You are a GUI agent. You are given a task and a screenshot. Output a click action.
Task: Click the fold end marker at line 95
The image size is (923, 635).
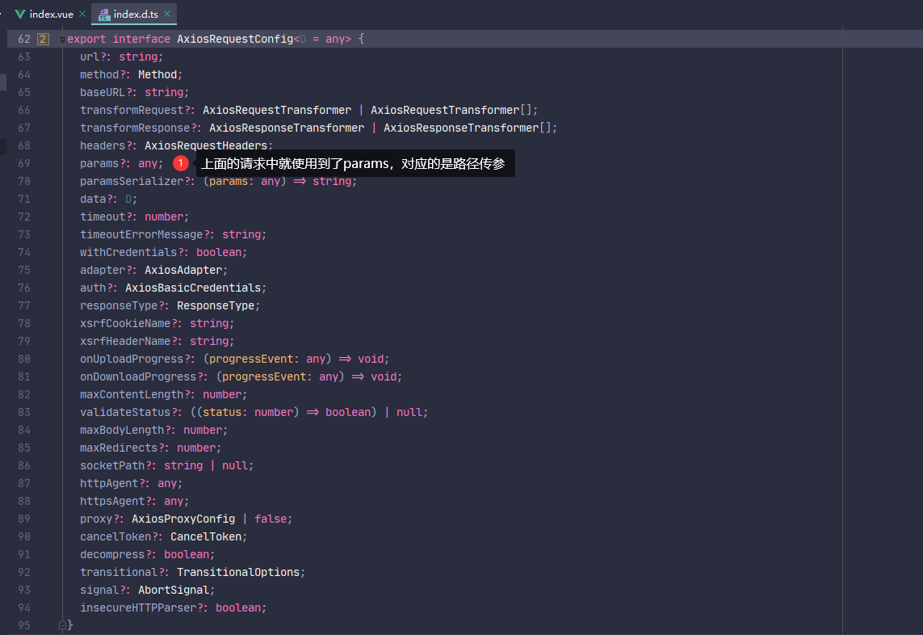pyautogui.click(x=62, y=625)
